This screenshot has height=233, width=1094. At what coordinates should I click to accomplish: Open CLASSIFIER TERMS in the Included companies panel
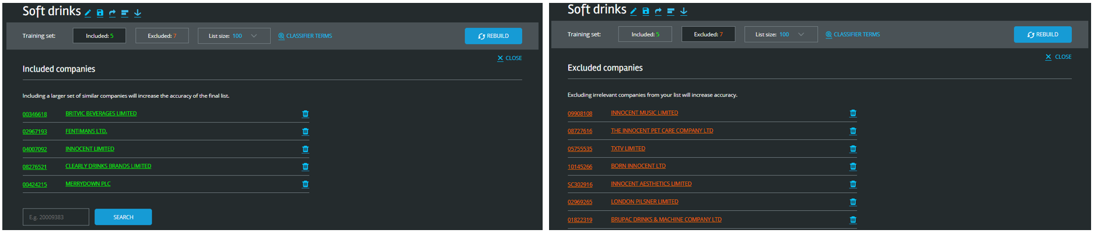305,36
